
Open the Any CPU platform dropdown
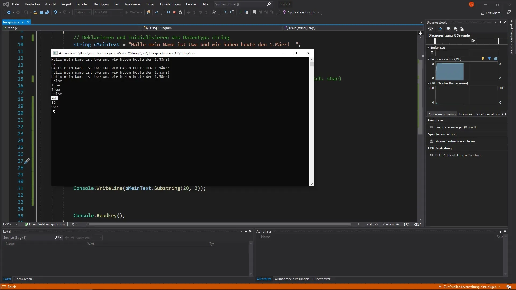point(108,12)
